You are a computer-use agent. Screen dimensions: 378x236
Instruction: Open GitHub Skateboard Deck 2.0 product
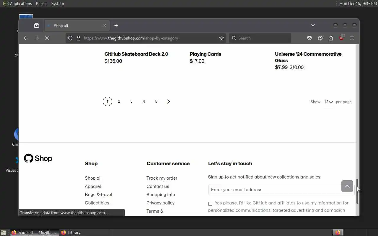136,54
